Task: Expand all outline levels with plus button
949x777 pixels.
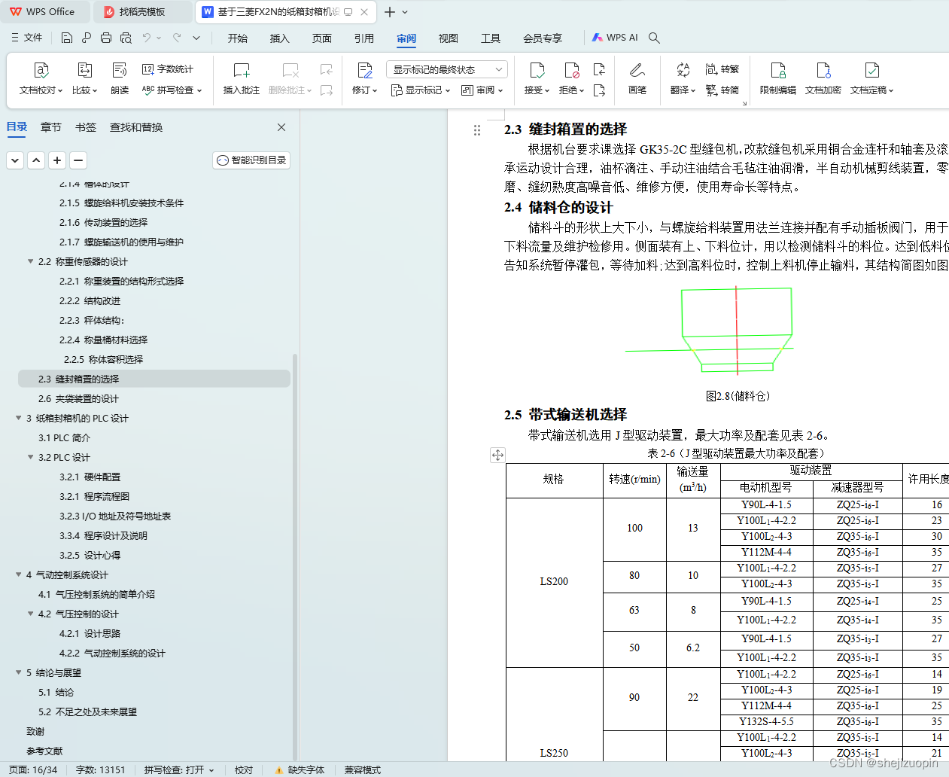Action: coord(57,160)
